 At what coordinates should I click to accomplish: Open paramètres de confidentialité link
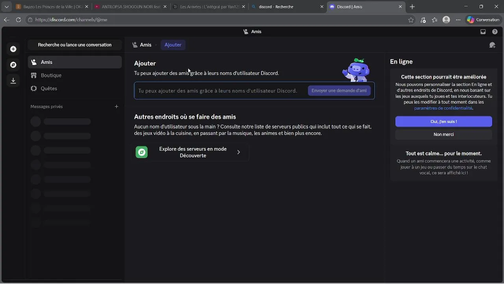443,108
